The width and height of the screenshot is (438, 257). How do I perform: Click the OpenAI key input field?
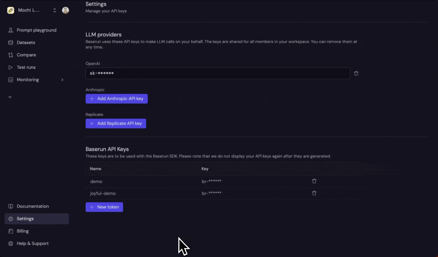pyautogui.click(x=218, y=73)
